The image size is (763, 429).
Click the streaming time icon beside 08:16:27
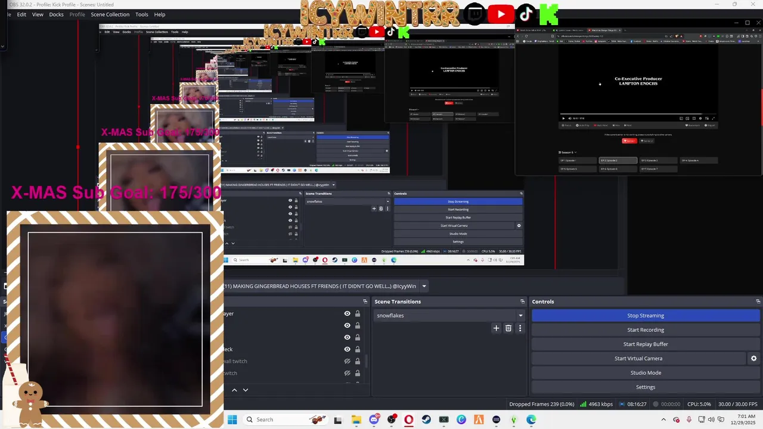pos(622,404)
